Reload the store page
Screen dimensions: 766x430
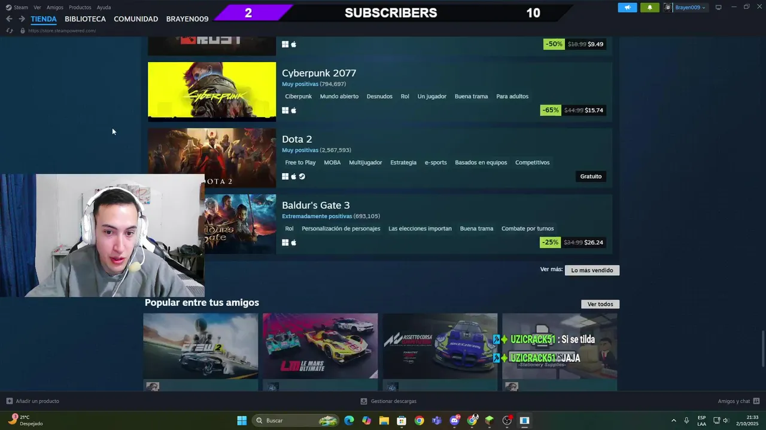(10, 30)
